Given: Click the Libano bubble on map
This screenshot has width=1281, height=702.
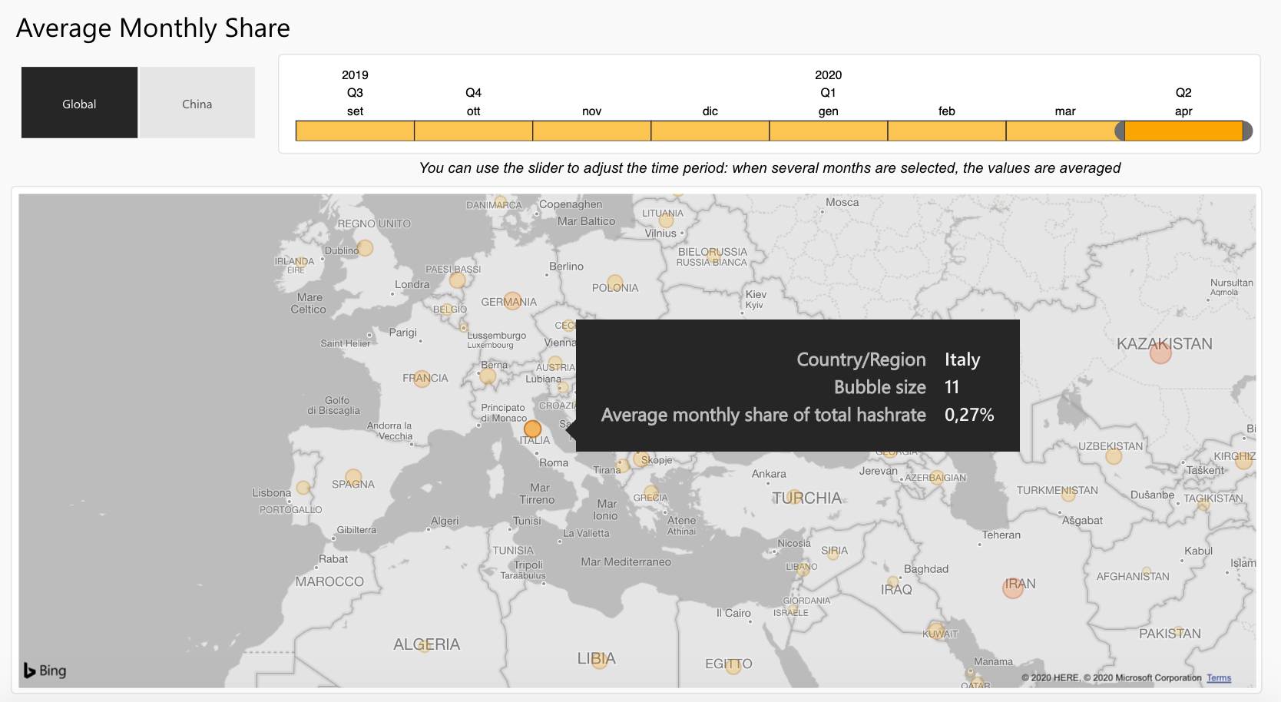Looking at the screenshot, I should 803,569.
